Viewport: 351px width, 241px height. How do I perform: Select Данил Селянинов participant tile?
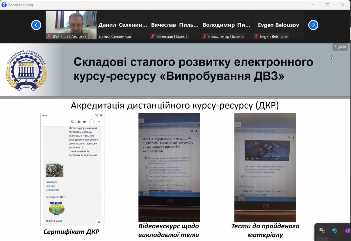[x=123, y=25]
